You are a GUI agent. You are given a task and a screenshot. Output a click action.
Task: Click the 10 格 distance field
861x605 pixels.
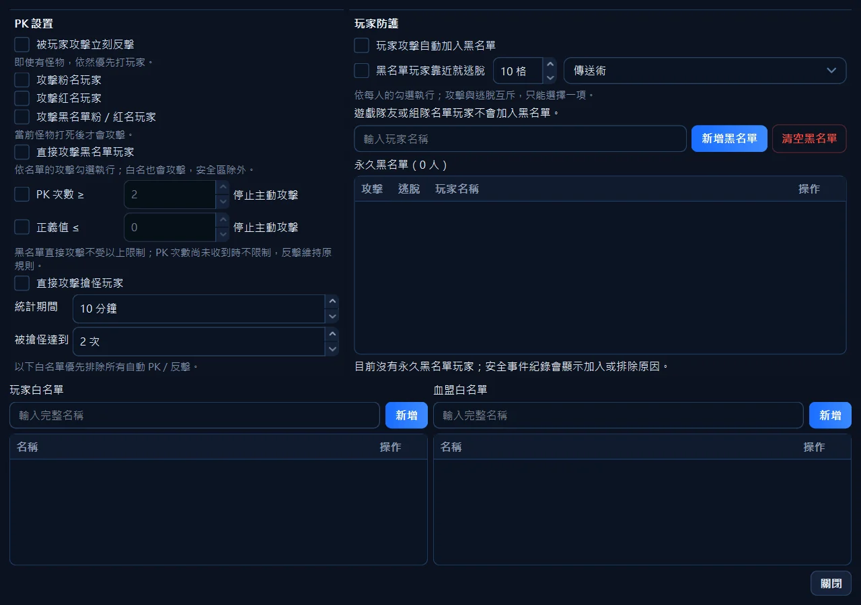(519, 71)
